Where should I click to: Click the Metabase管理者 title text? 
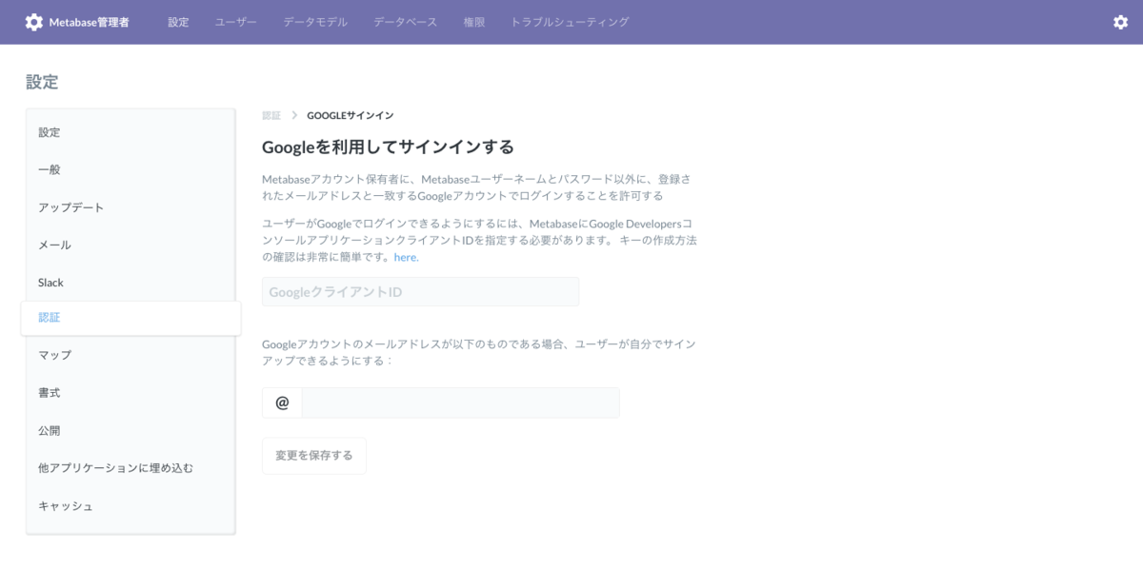click(90, 22)
